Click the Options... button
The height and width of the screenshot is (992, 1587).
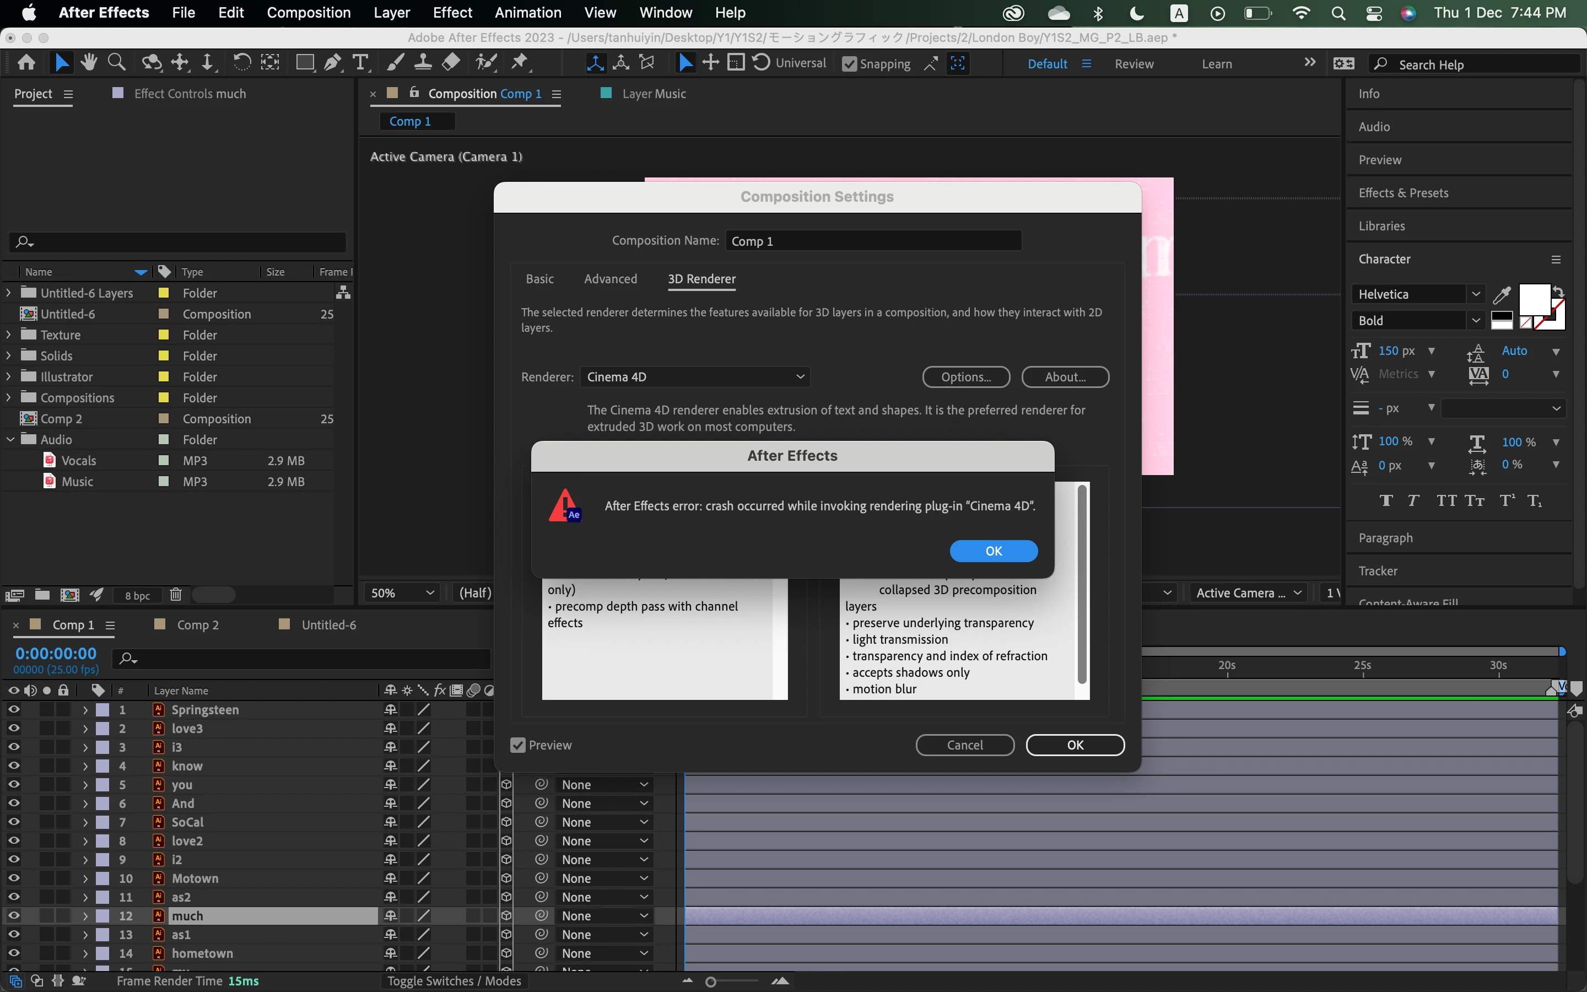(x=965, y=376)
